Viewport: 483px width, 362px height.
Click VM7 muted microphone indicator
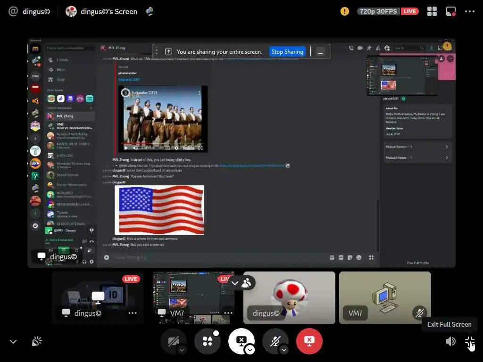click(x=419, y=313)
